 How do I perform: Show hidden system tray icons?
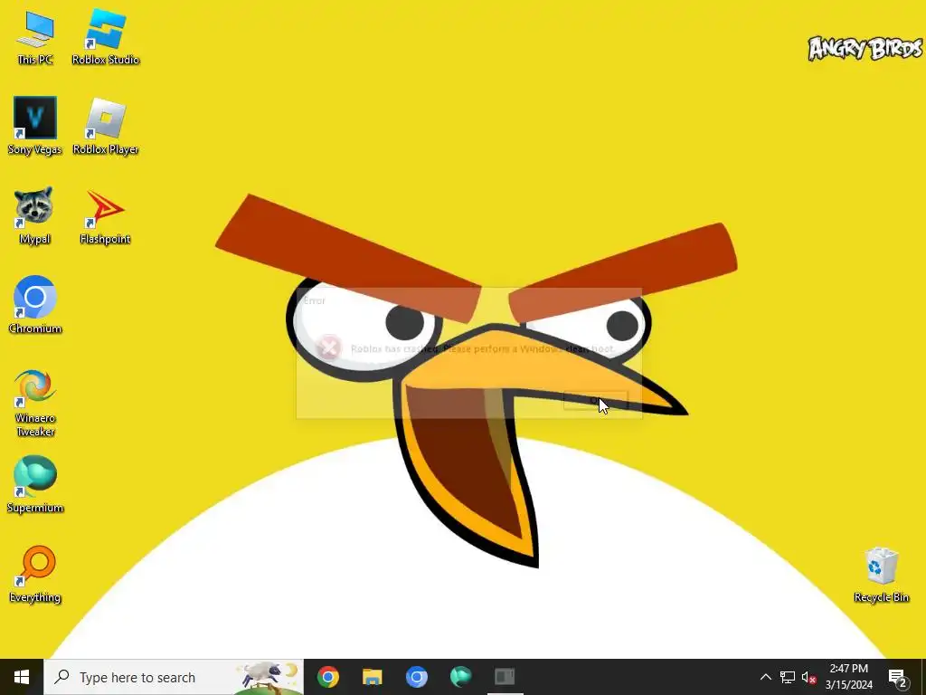tap(765, 677)
